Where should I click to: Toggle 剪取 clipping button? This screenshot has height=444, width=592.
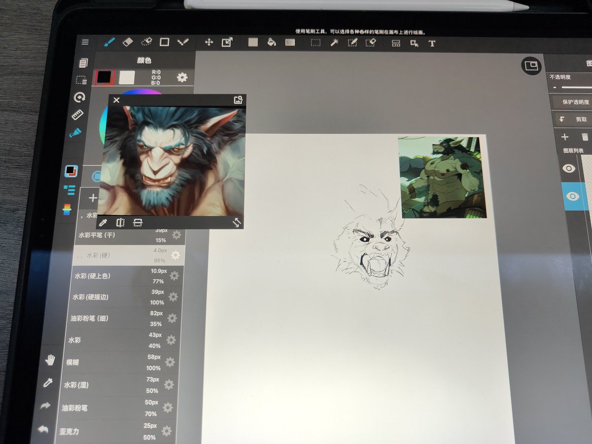pos(573,119)
